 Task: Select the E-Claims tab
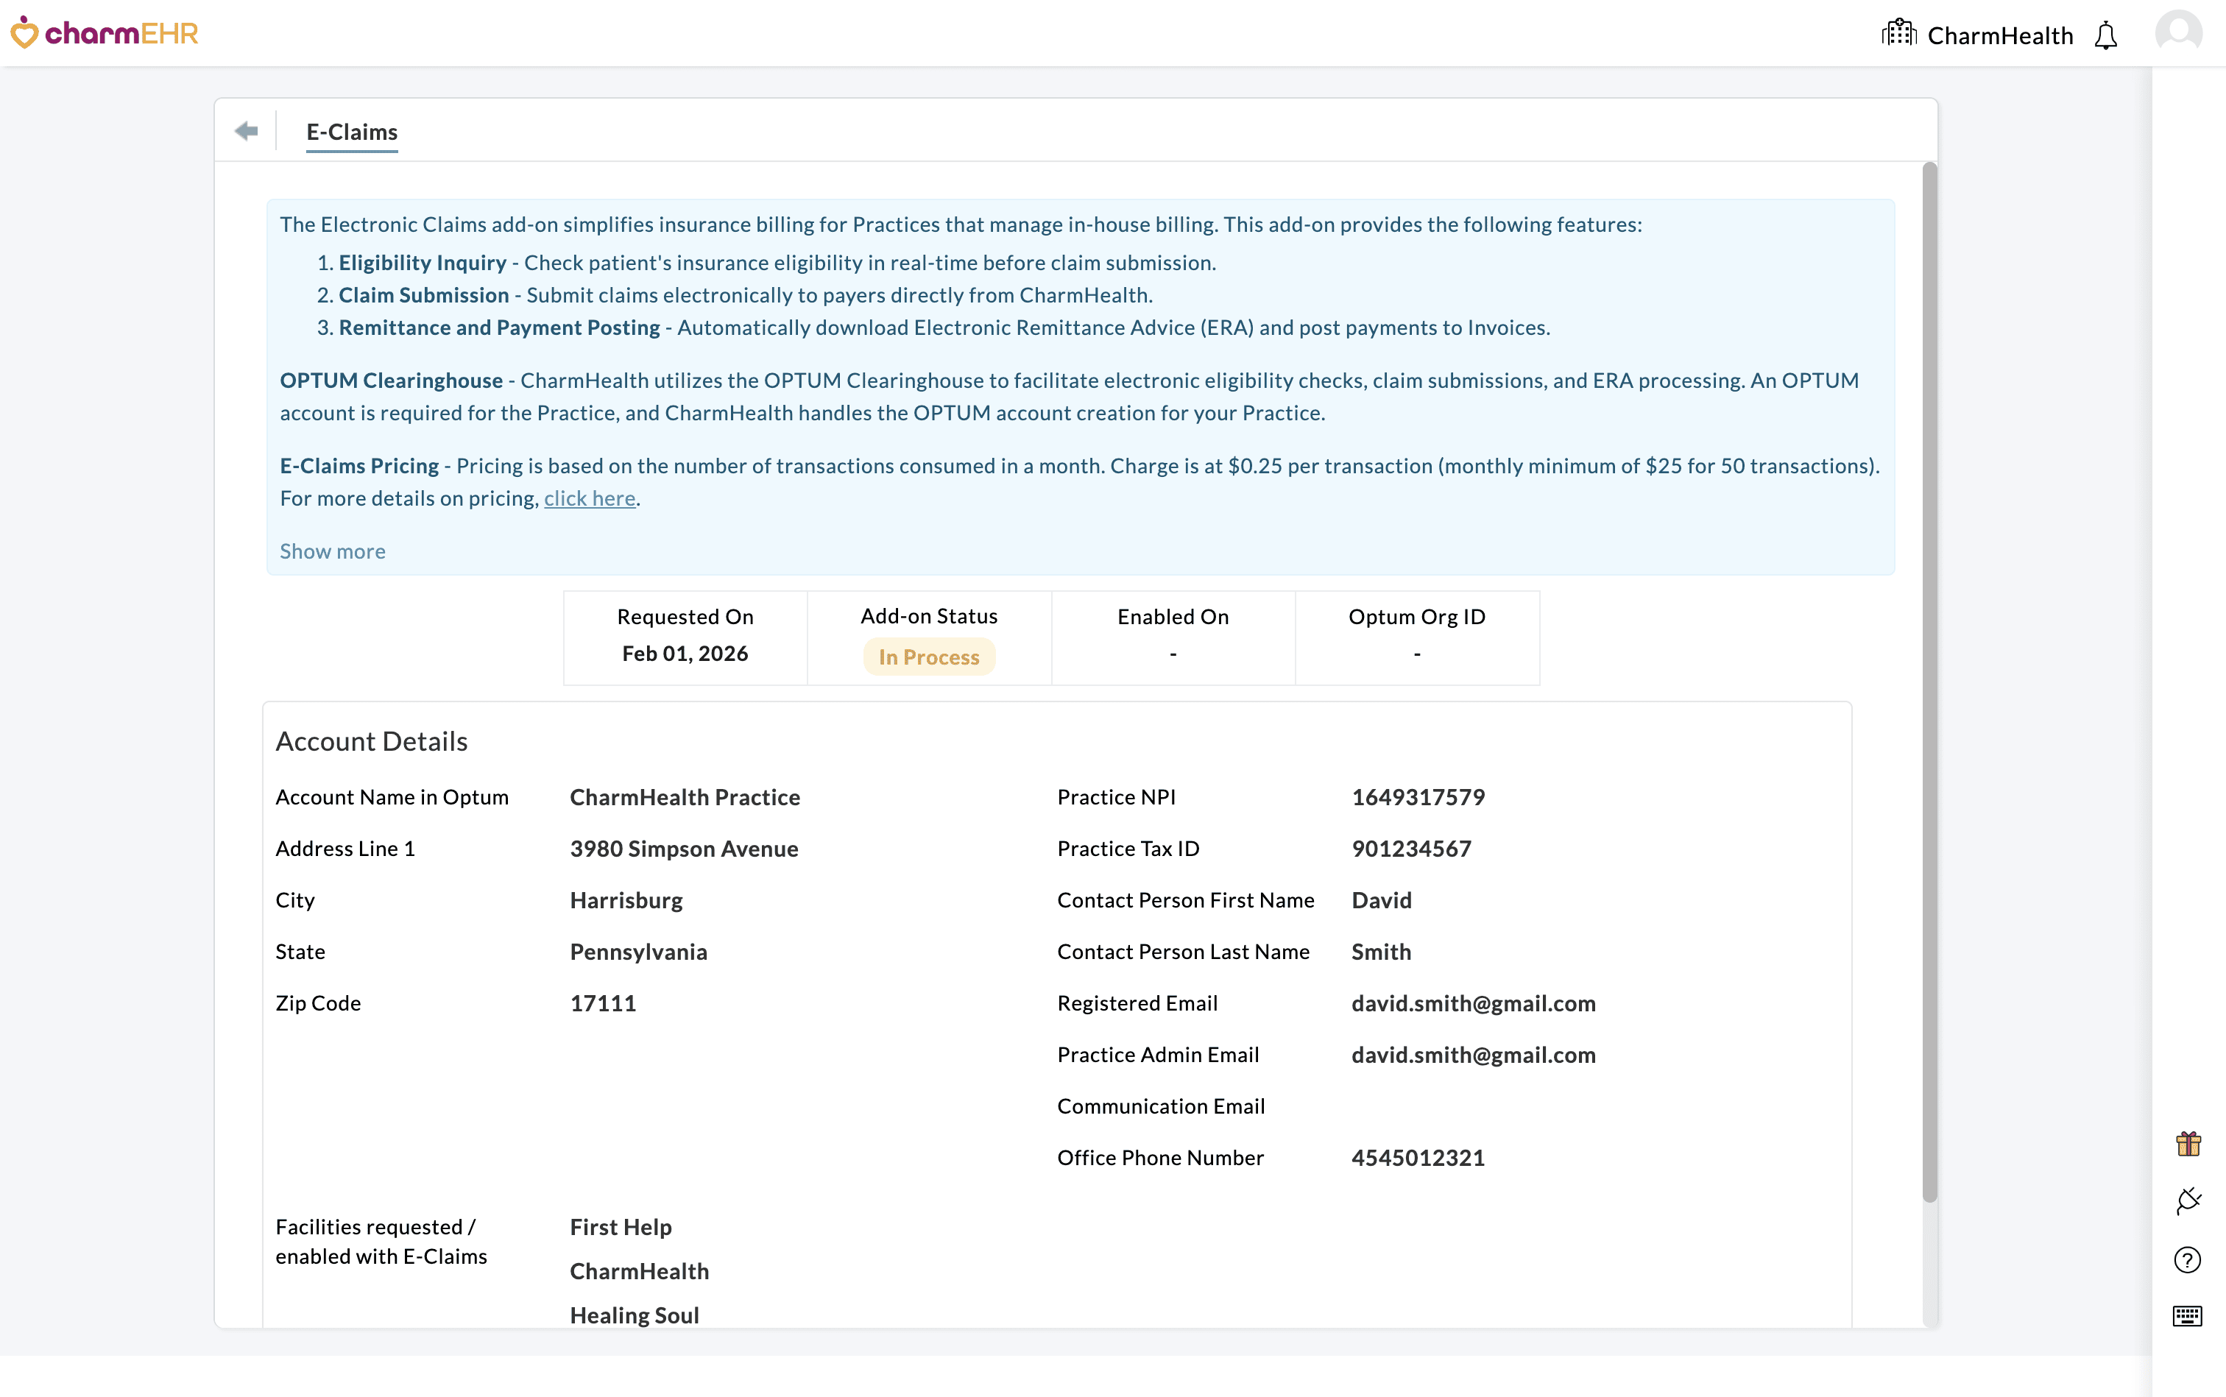[352, 132]
